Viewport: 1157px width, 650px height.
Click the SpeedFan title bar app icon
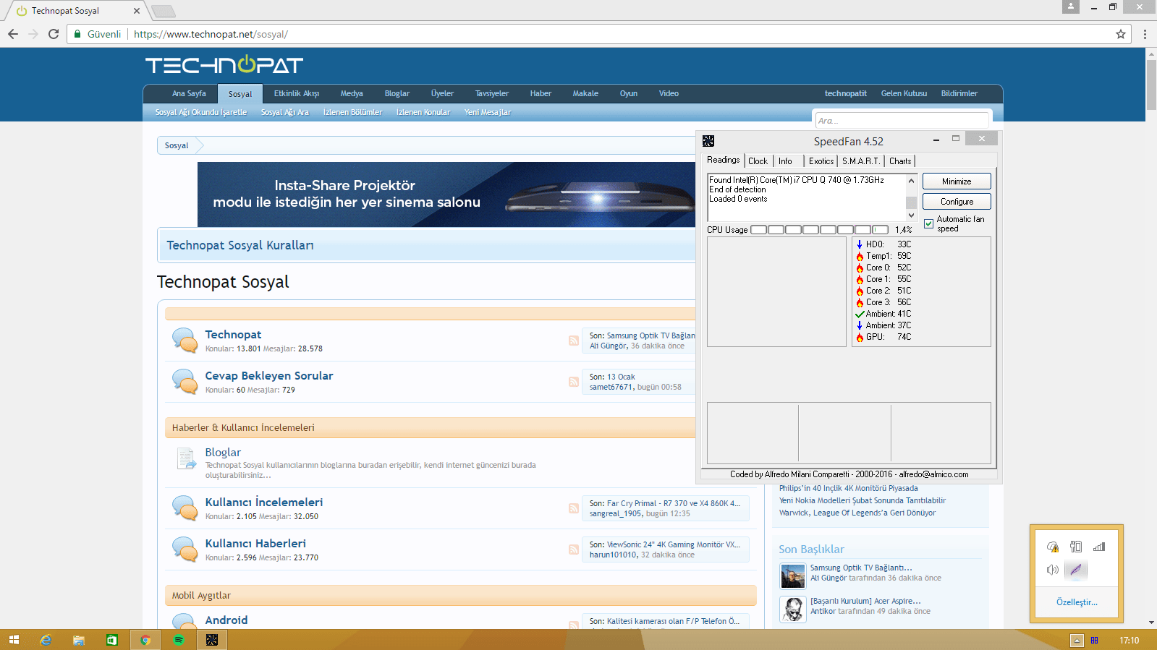point(708,141)
